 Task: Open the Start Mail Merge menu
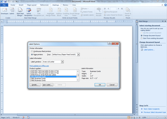point(20,12)
